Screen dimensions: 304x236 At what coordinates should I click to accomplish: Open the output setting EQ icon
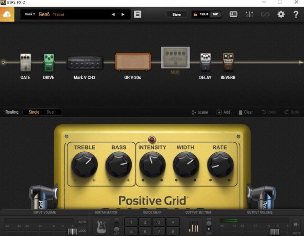[194, 226]
